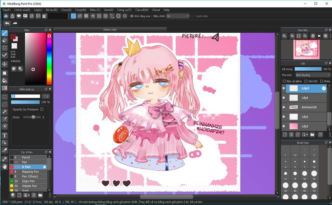The width and height of the screenshot is (332, 205).
Task: Open add-layer dropdown arrow in layer panel
Action: tap(305, 135)
